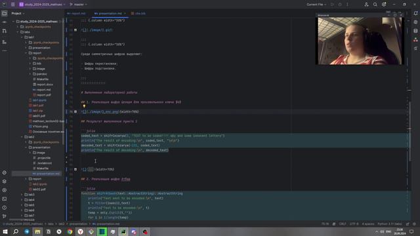Image resolution: width=420 pixels, height=236 pixels.
Task: Click gutter image icon beside 1_enc.png line
Action: [75, 111]
